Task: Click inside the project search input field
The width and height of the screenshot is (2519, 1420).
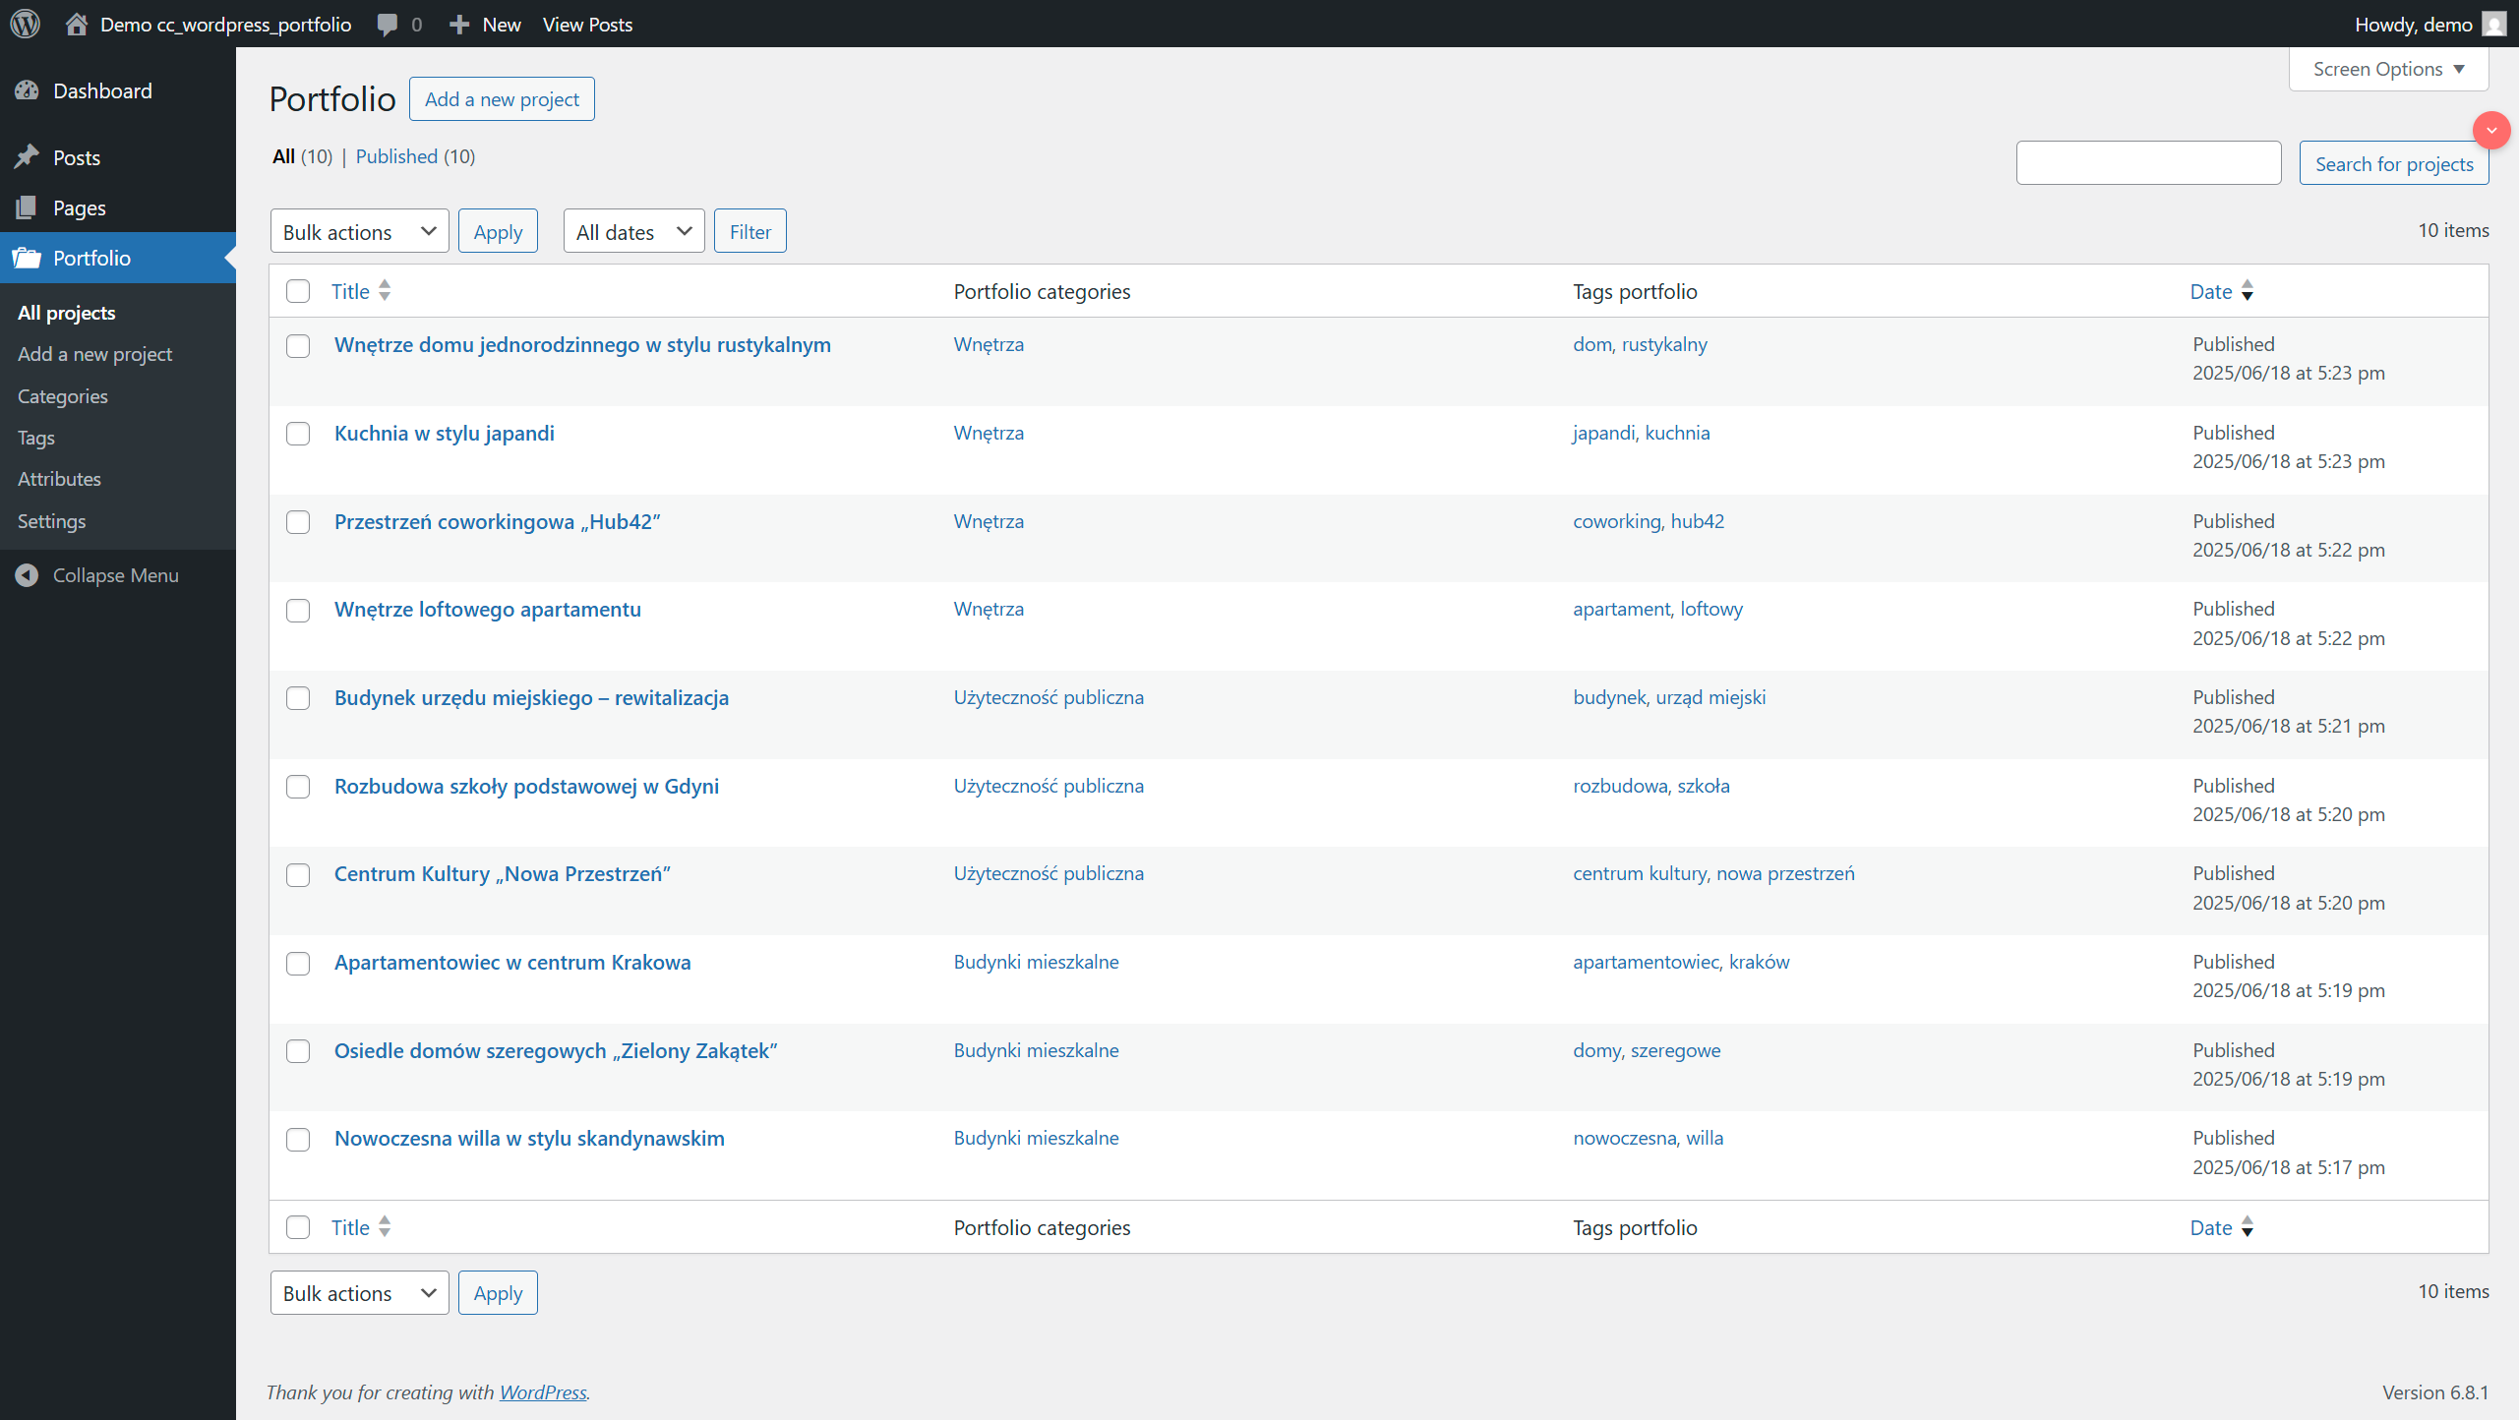Action: 2149,162
